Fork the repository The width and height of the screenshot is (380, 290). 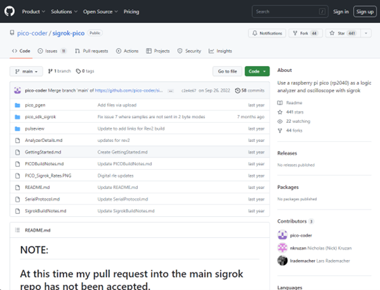coord(306,33)
